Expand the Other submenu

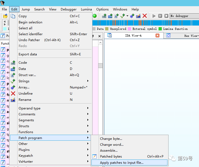(x=51, y=144)
